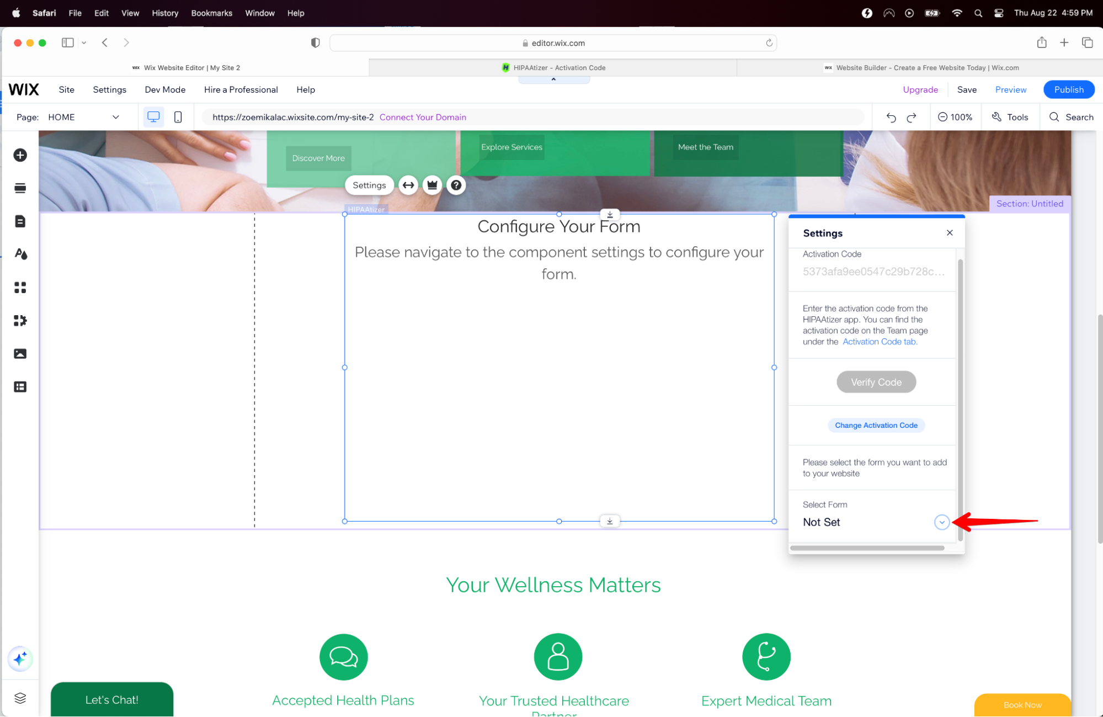Click the Add Elements plus icon
Image resolution: width=1103 pixels, height=717 pixels.
[20, 155]
